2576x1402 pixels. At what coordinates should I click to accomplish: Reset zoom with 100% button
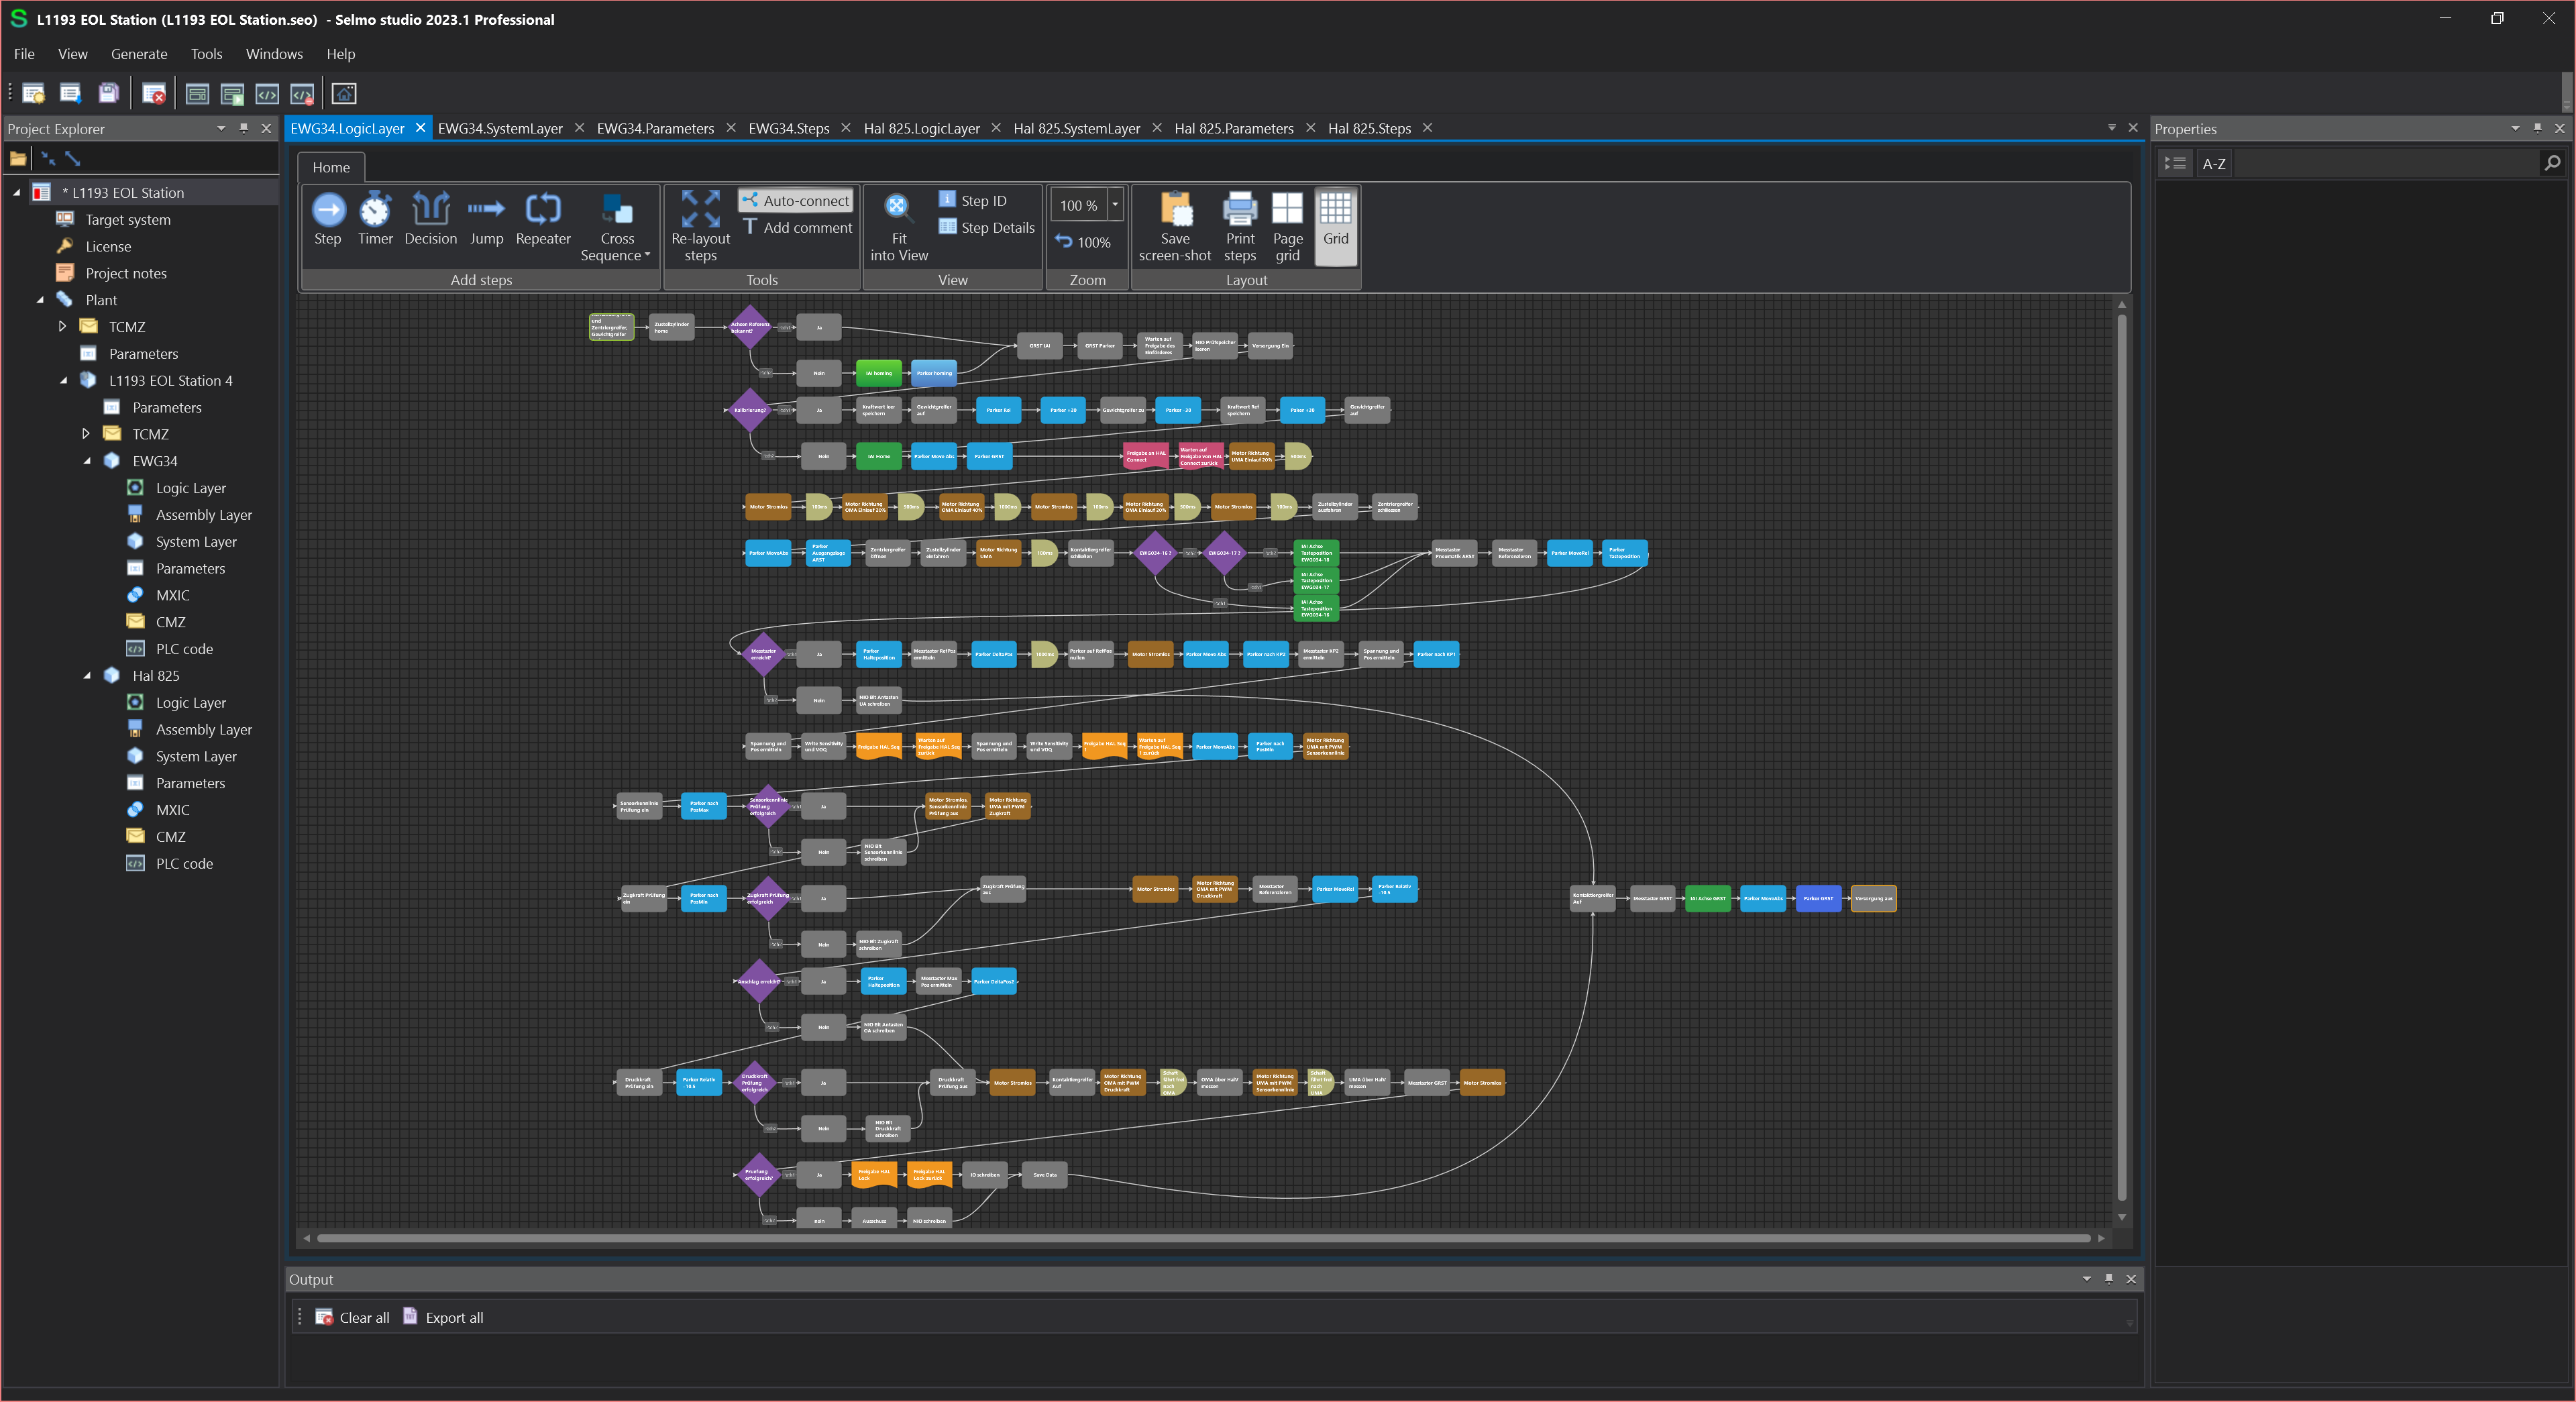click(1082, 242)
